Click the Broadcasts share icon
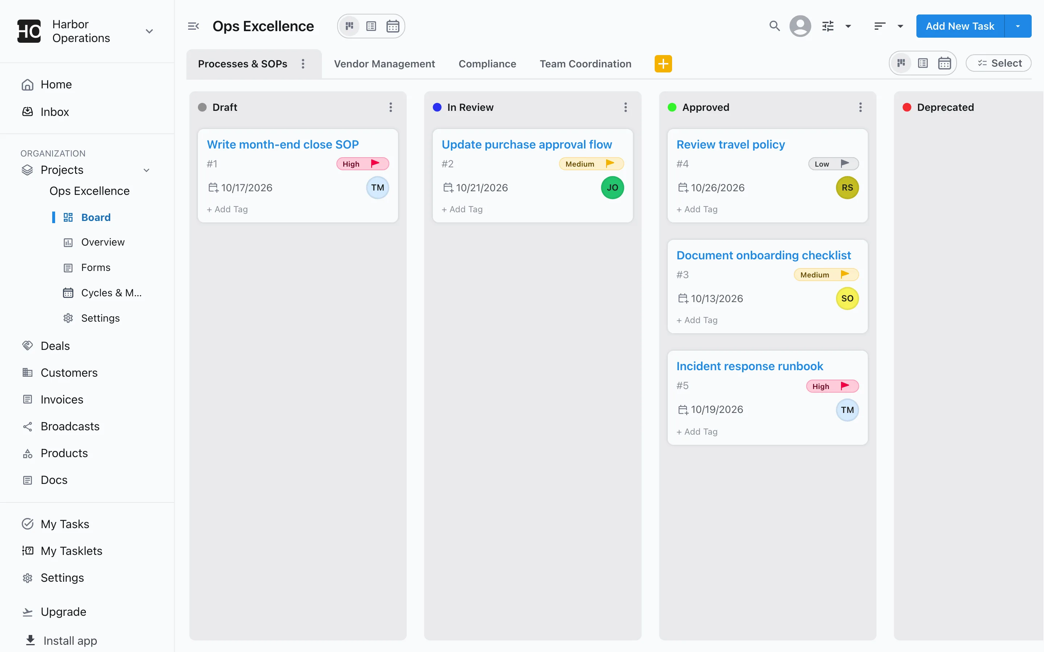The width and height of the screenshot is (1044, 652). (x=28, y=426)
